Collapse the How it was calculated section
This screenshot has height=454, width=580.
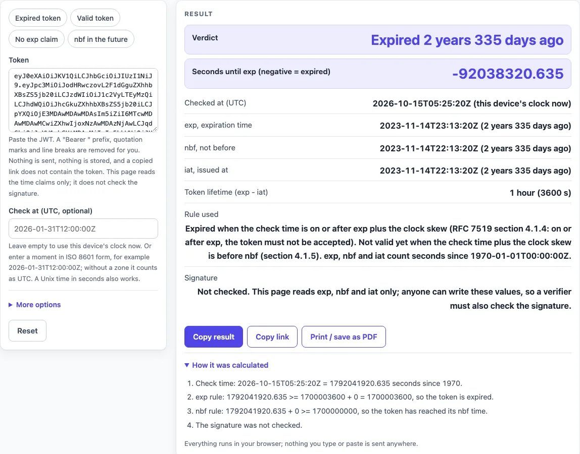point(226,365)
